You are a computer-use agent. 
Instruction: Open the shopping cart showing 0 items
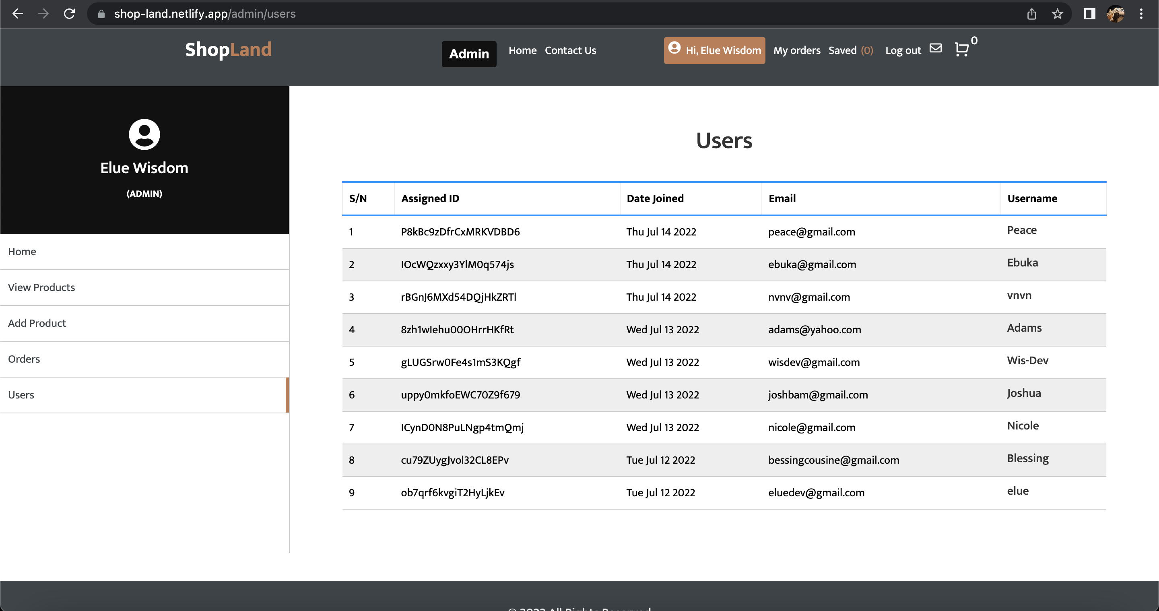(962, 50)
